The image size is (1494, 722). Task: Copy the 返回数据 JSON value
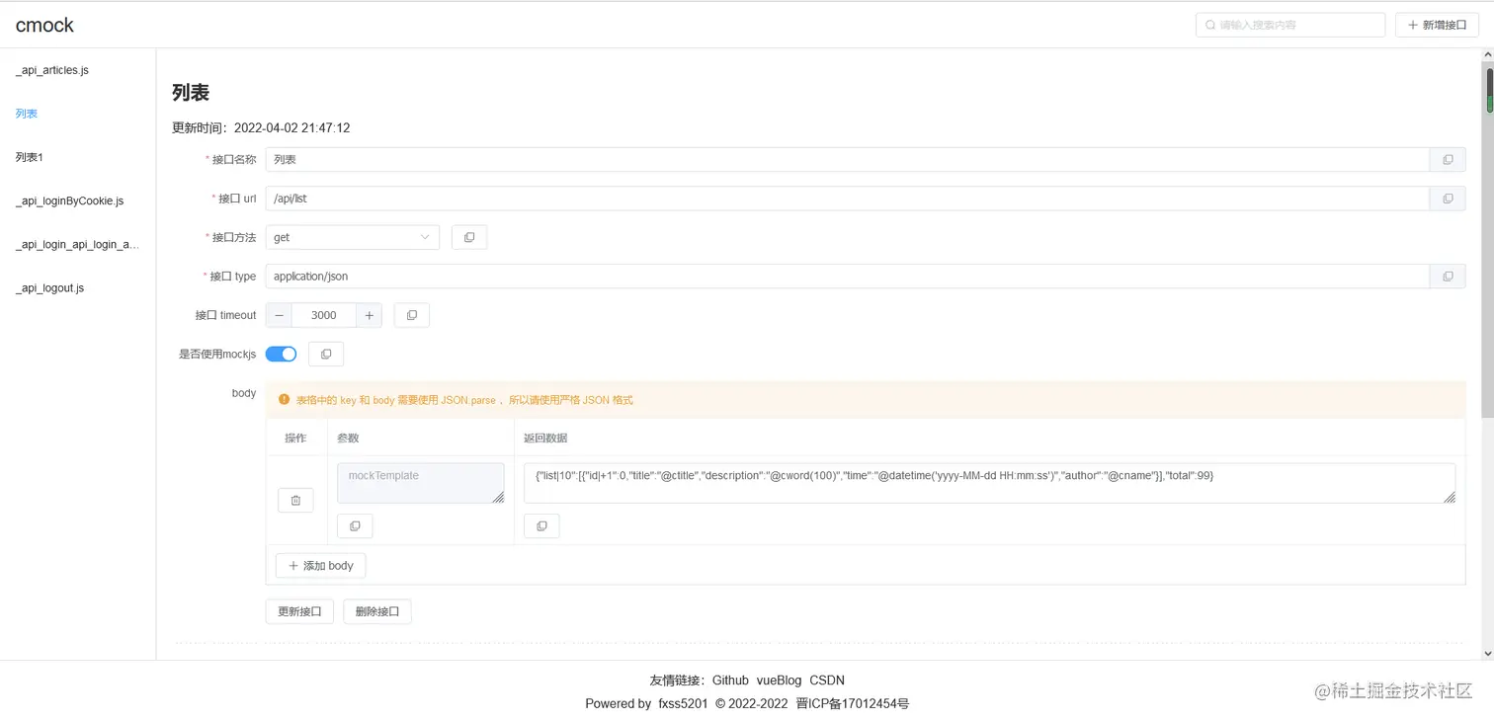point(541,526)
